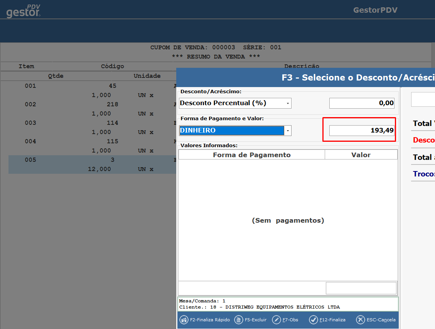
Task: Click the Código column header
Action: (x=112, y=66)
